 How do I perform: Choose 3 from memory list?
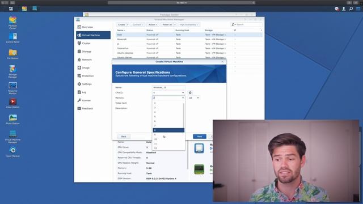168,108
